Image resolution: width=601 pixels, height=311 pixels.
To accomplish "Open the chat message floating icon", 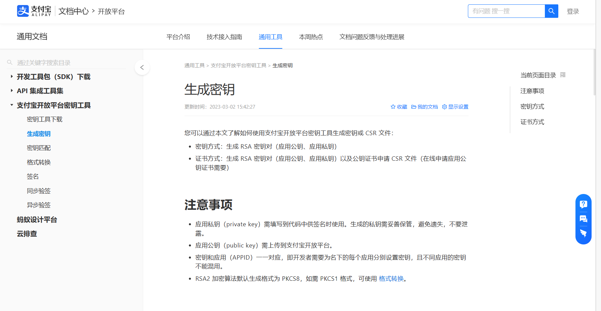I will click(x=584, y=219).
